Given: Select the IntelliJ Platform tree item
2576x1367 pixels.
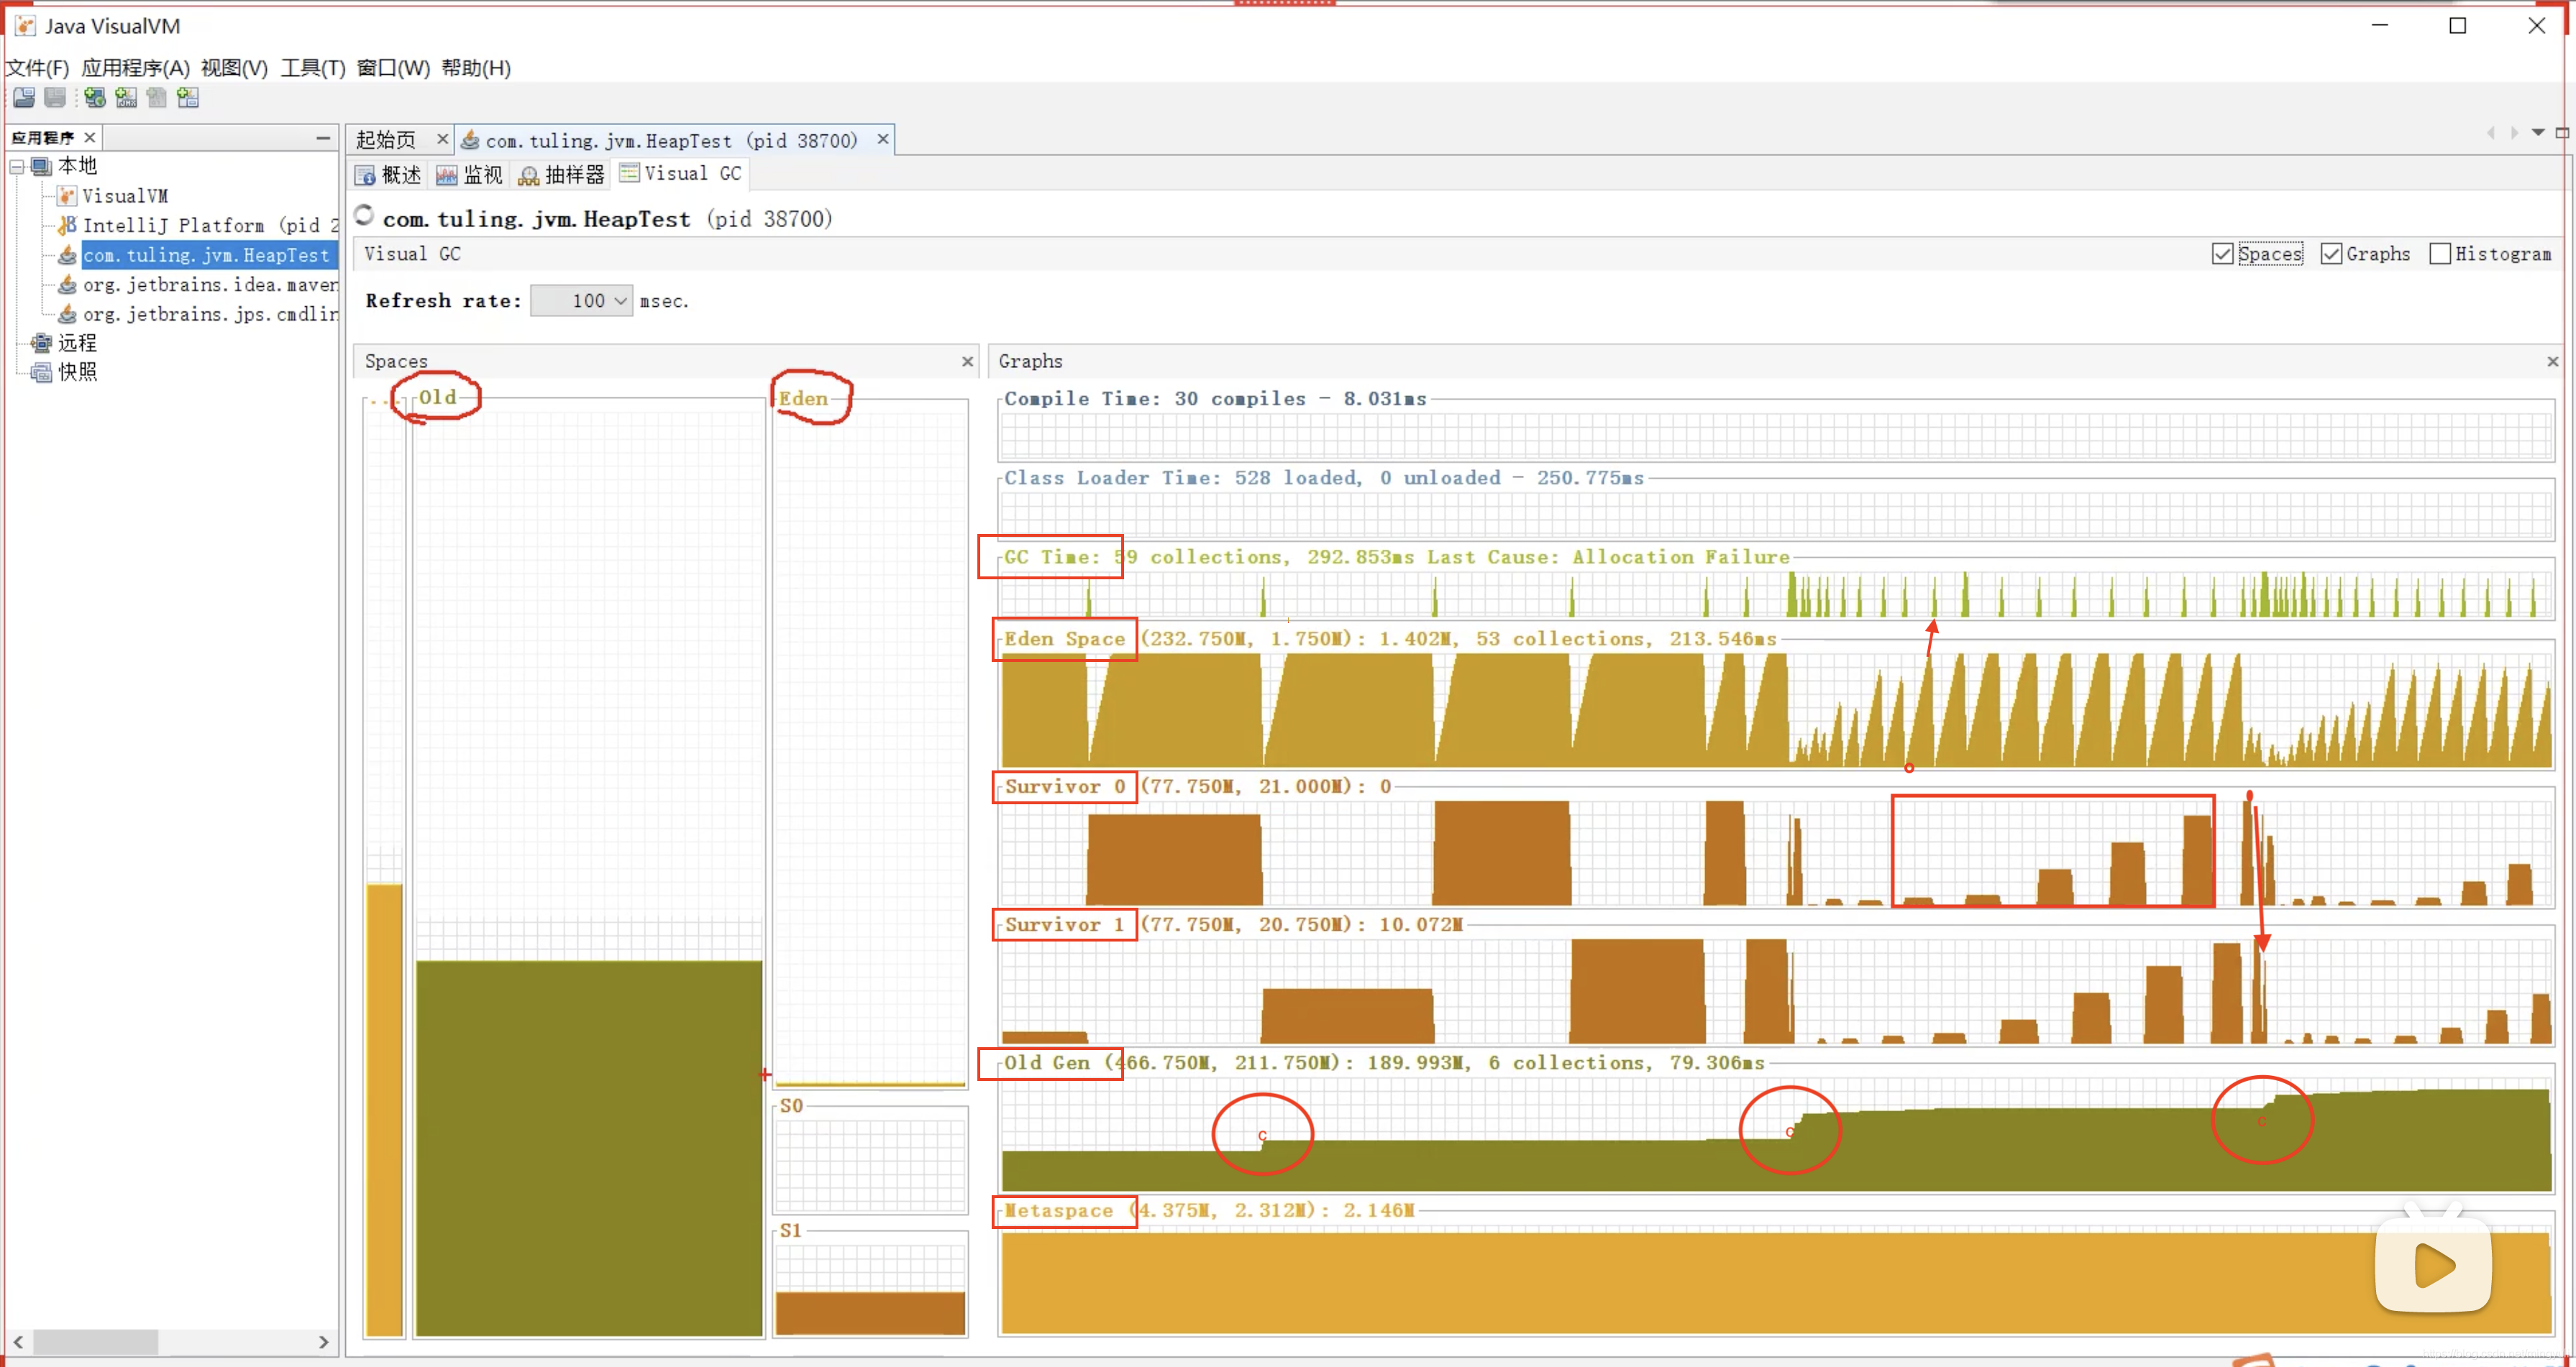Looking at the screenshot, I should [x=173, y=226].
